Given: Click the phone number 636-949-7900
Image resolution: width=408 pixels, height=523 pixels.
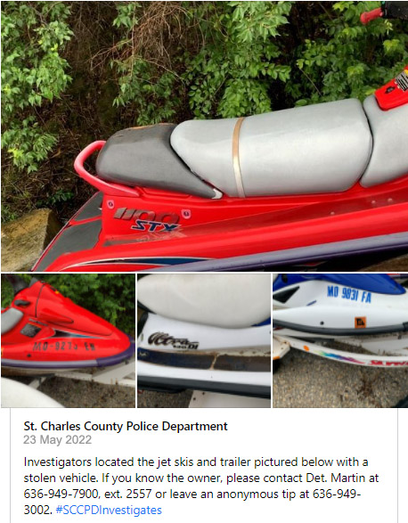Looking at the screenshot, I should [x=61, y=494].
